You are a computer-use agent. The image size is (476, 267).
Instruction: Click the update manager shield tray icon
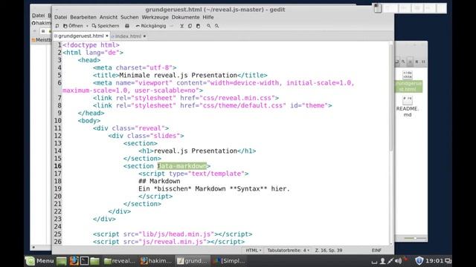tap(419, 260)
